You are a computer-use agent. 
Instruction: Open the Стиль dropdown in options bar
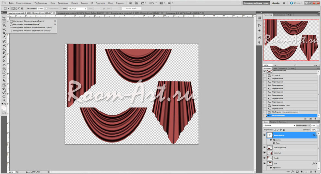pos(78,8)
